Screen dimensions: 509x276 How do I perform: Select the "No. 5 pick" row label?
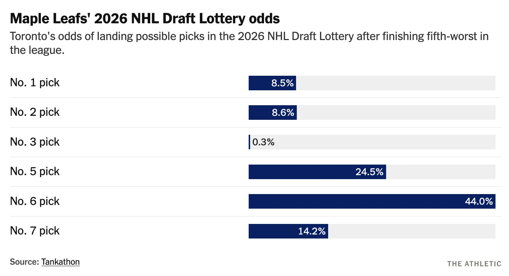35,171
